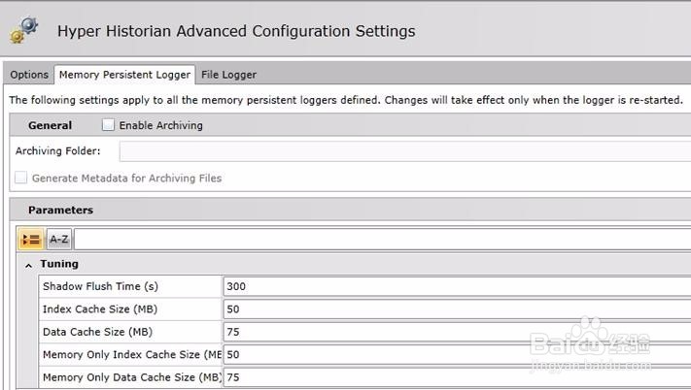The width and height of the screenshot is (691, 390).
Task: Open the Options tab
Action: (29, 75)
